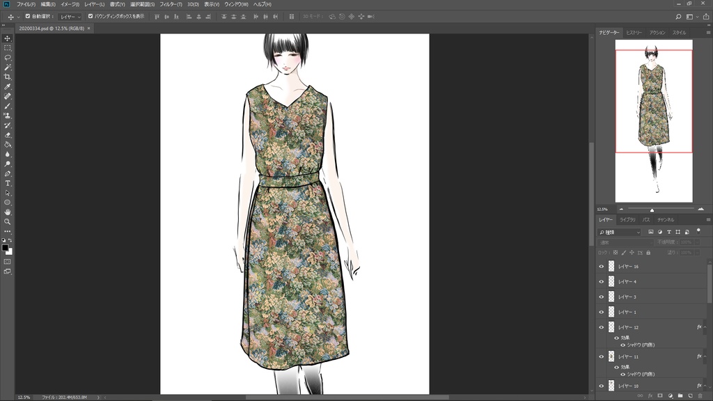Screen dimensions: 713x401
Task: Toggle the 自動選択 checkbox
Action: tap(28, 16)
